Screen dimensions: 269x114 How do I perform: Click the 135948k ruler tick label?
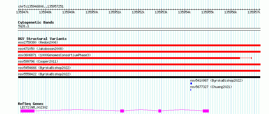(45, 12)
